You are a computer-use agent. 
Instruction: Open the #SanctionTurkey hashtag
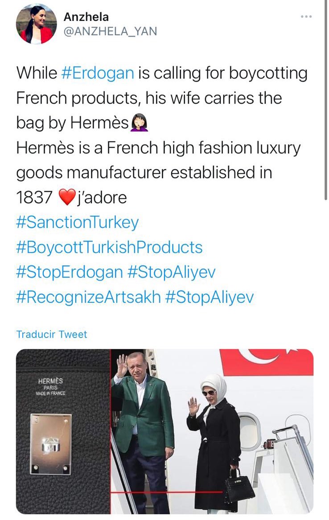pyautogui.click(x=77, y=222)
